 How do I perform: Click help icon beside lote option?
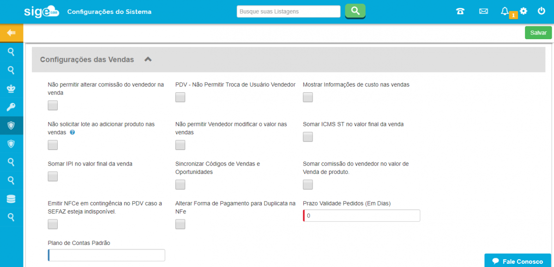(72, 132)
